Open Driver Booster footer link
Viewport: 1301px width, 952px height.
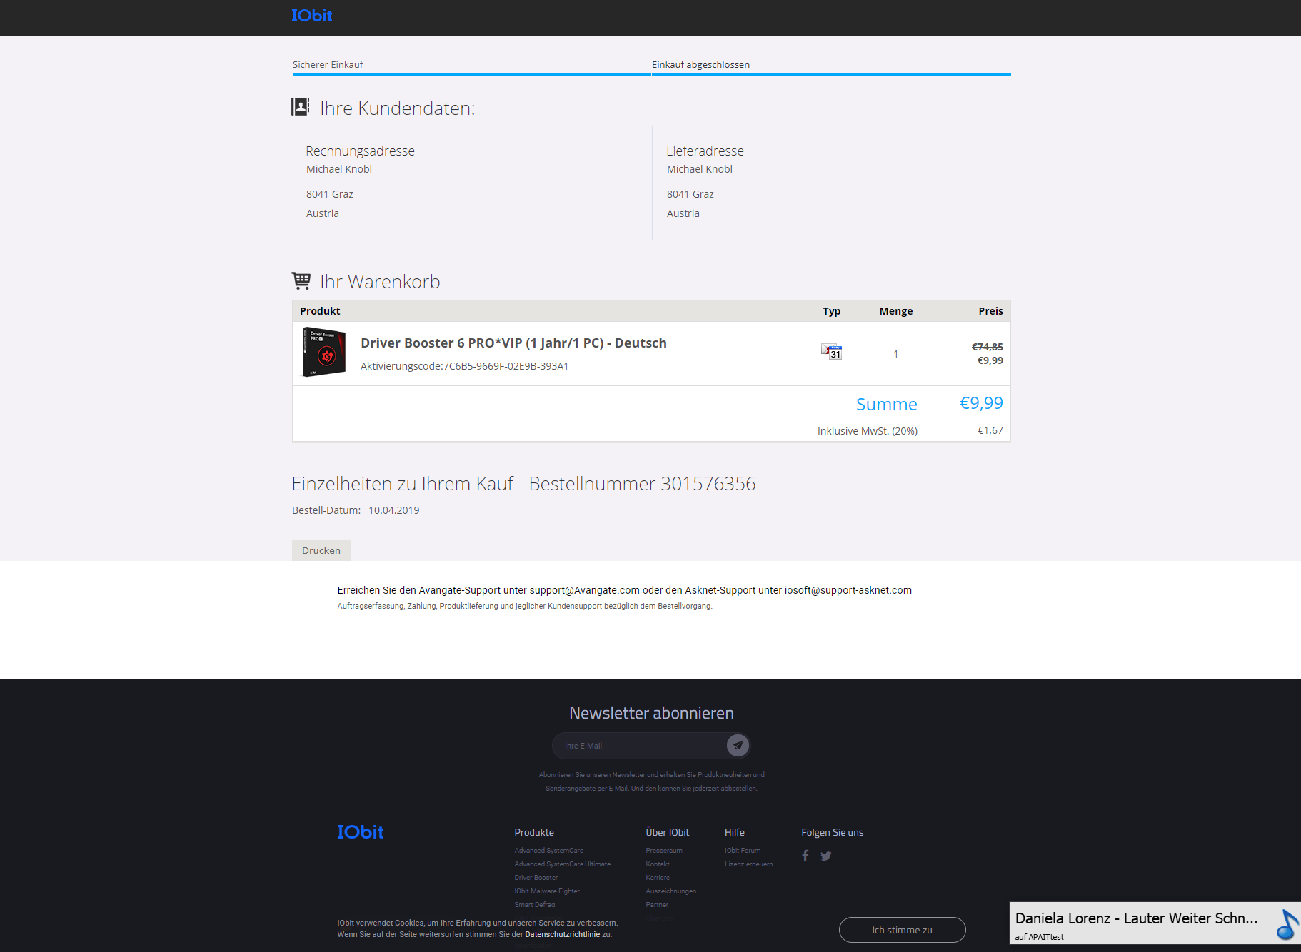tap(536, 878)
